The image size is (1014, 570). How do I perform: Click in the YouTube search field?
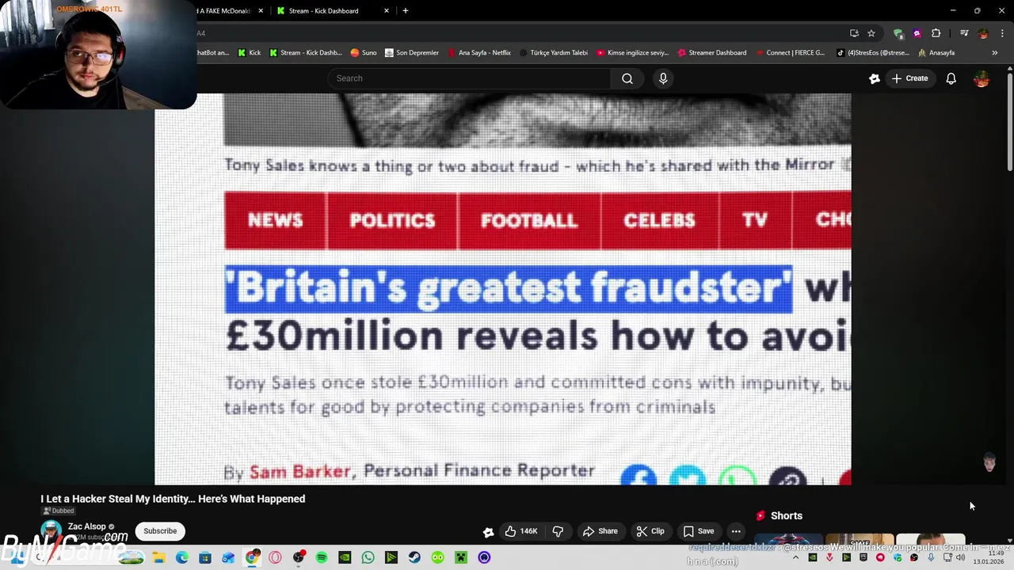click(x=469, y=78)
